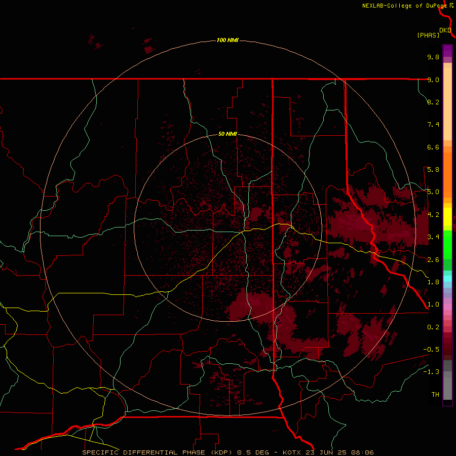Click the 100 NMI range ring label
The image size is (456, 456).
tap(227, 40)
